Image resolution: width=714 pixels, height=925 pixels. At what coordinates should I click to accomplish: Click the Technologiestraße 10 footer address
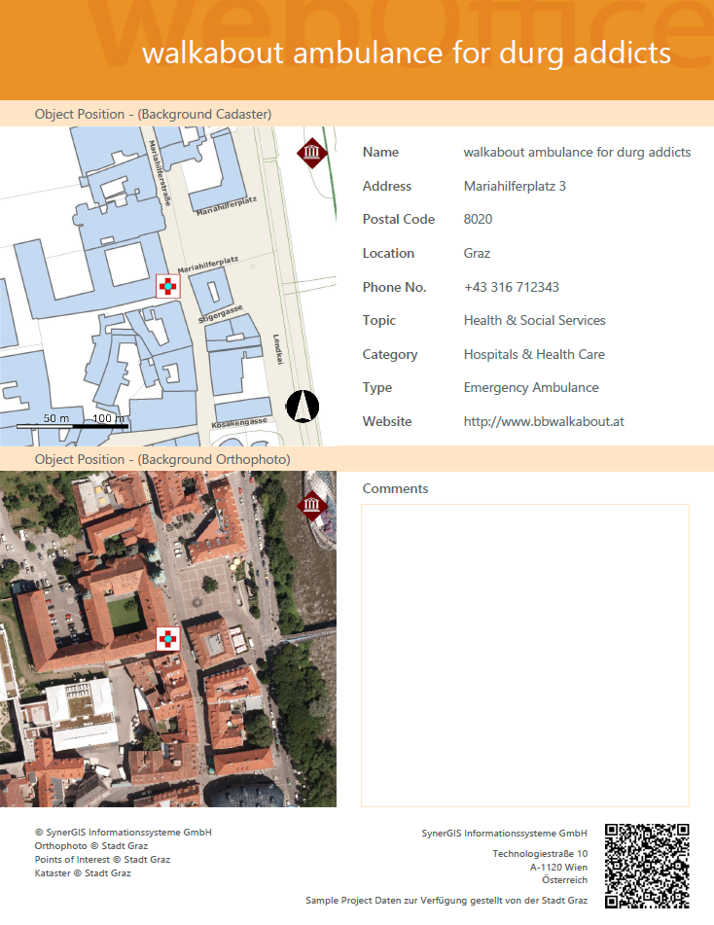click(x=539, y=853)
